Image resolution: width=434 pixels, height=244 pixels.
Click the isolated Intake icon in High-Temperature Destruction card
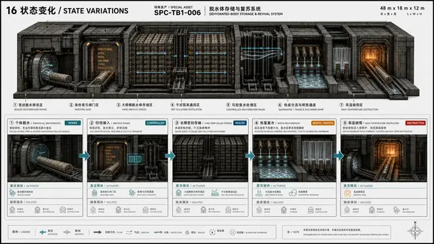pyautogui.click(x=347, y=210)
